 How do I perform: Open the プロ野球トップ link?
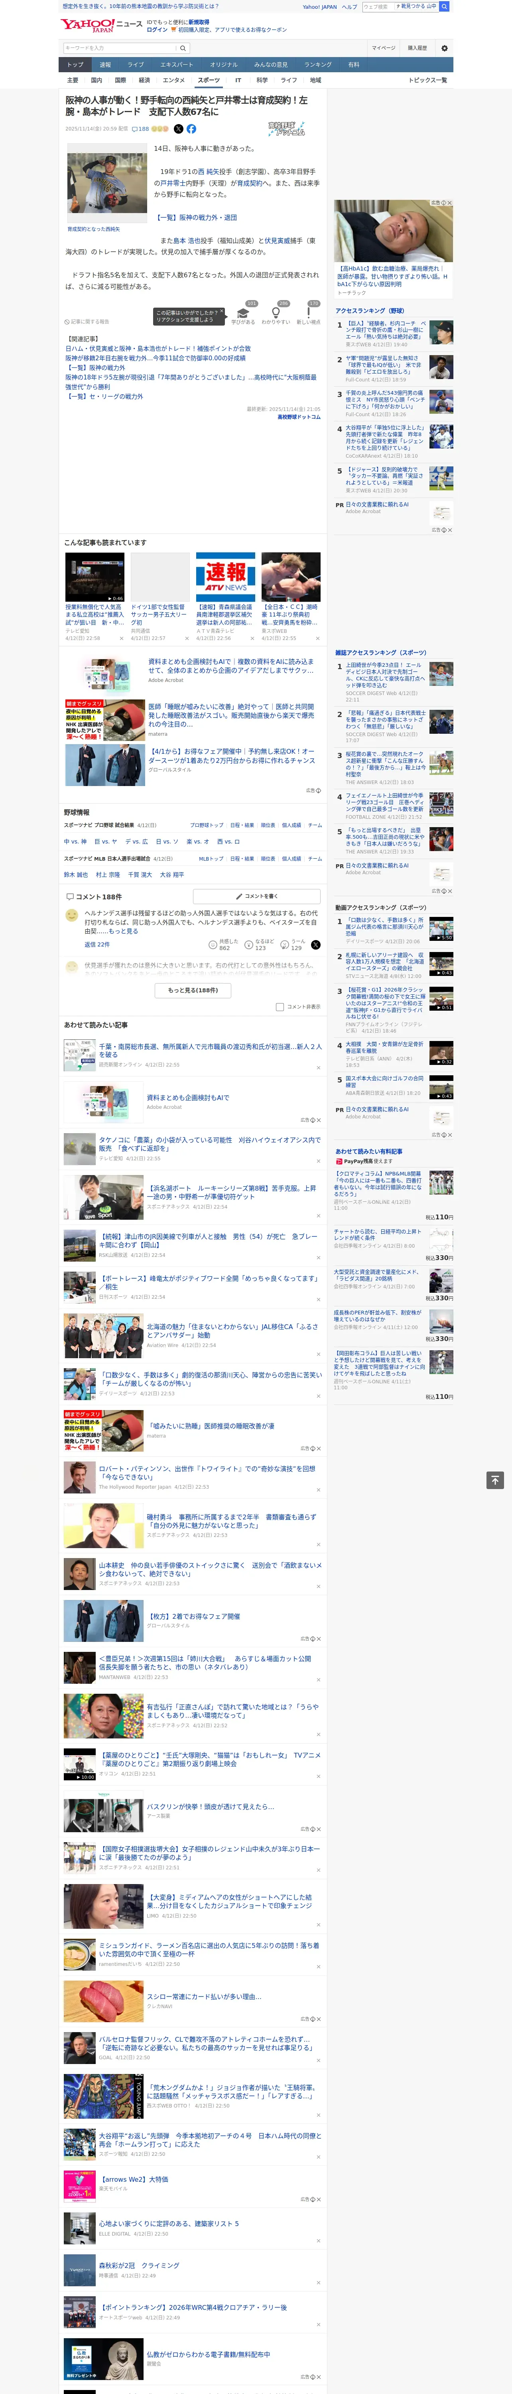206,825
